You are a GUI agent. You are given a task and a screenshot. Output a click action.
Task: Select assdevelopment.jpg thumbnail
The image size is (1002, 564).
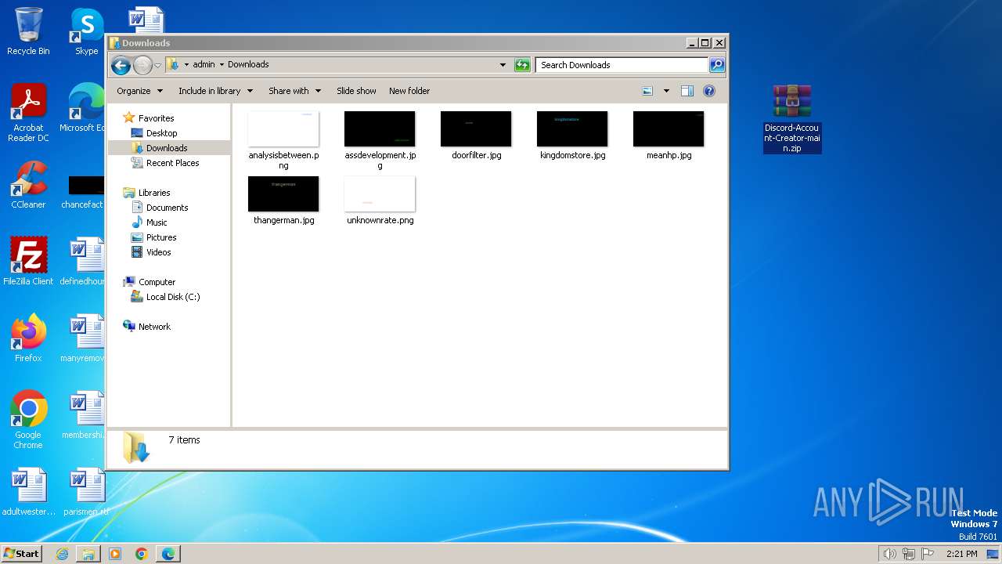point(380,129)
